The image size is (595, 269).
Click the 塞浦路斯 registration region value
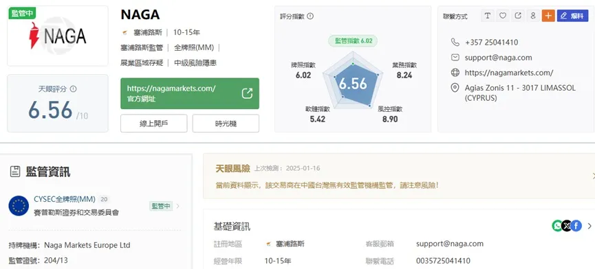(x=290, y=244)
